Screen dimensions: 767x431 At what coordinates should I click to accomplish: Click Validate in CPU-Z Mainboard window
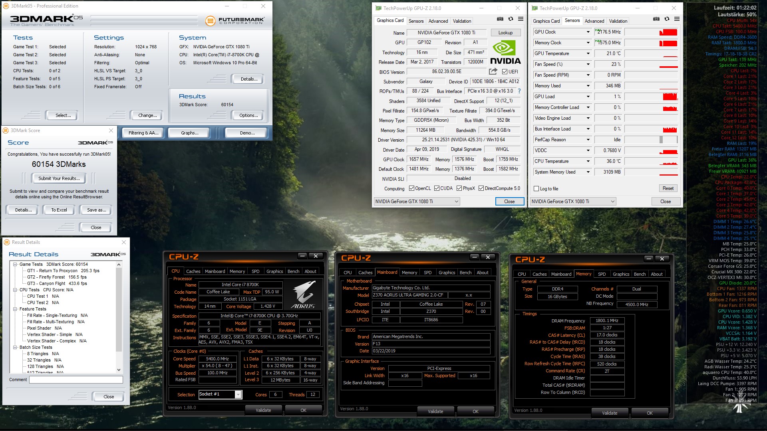(x=435, y=411)
